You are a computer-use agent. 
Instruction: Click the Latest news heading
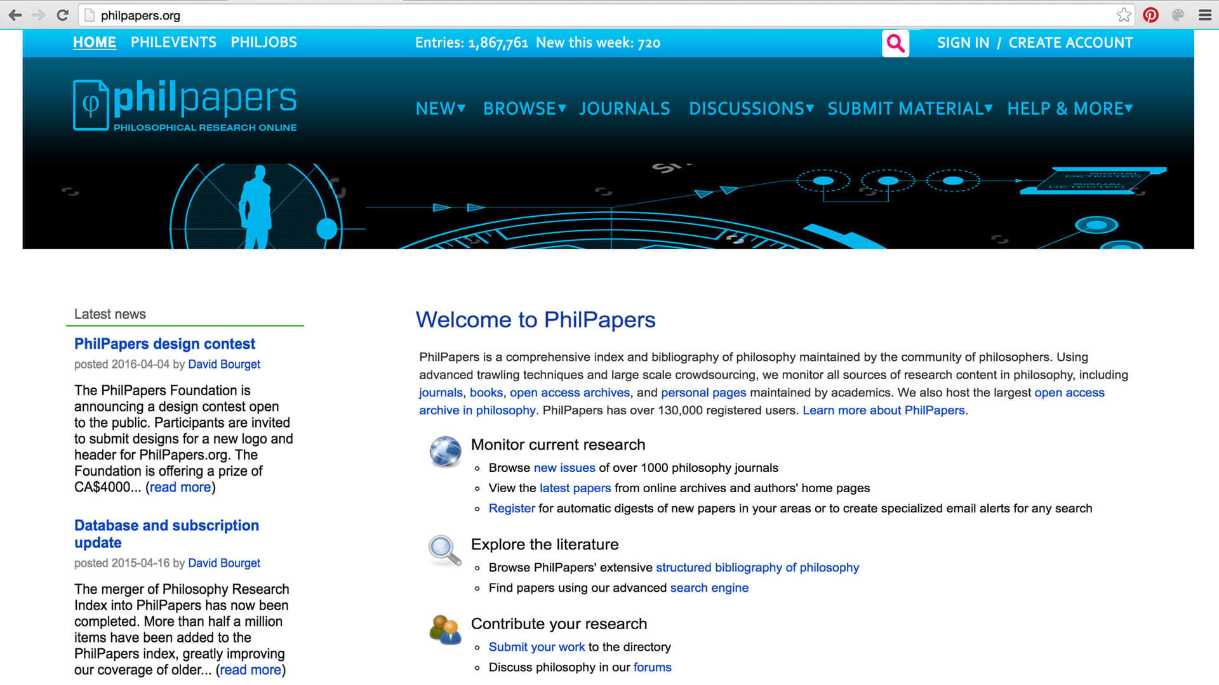[110, 314]
